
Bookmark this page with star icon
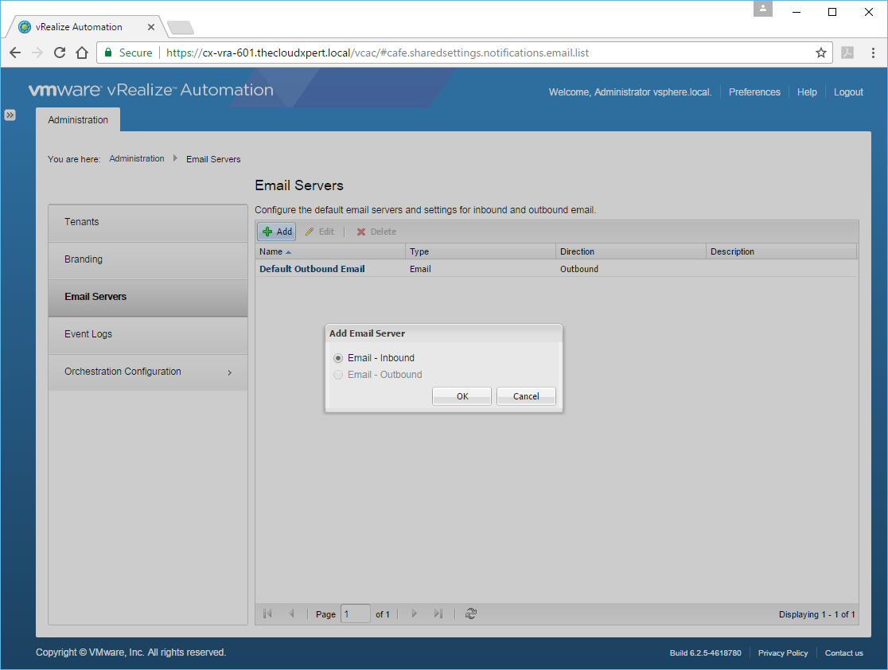tap(820, 53)
